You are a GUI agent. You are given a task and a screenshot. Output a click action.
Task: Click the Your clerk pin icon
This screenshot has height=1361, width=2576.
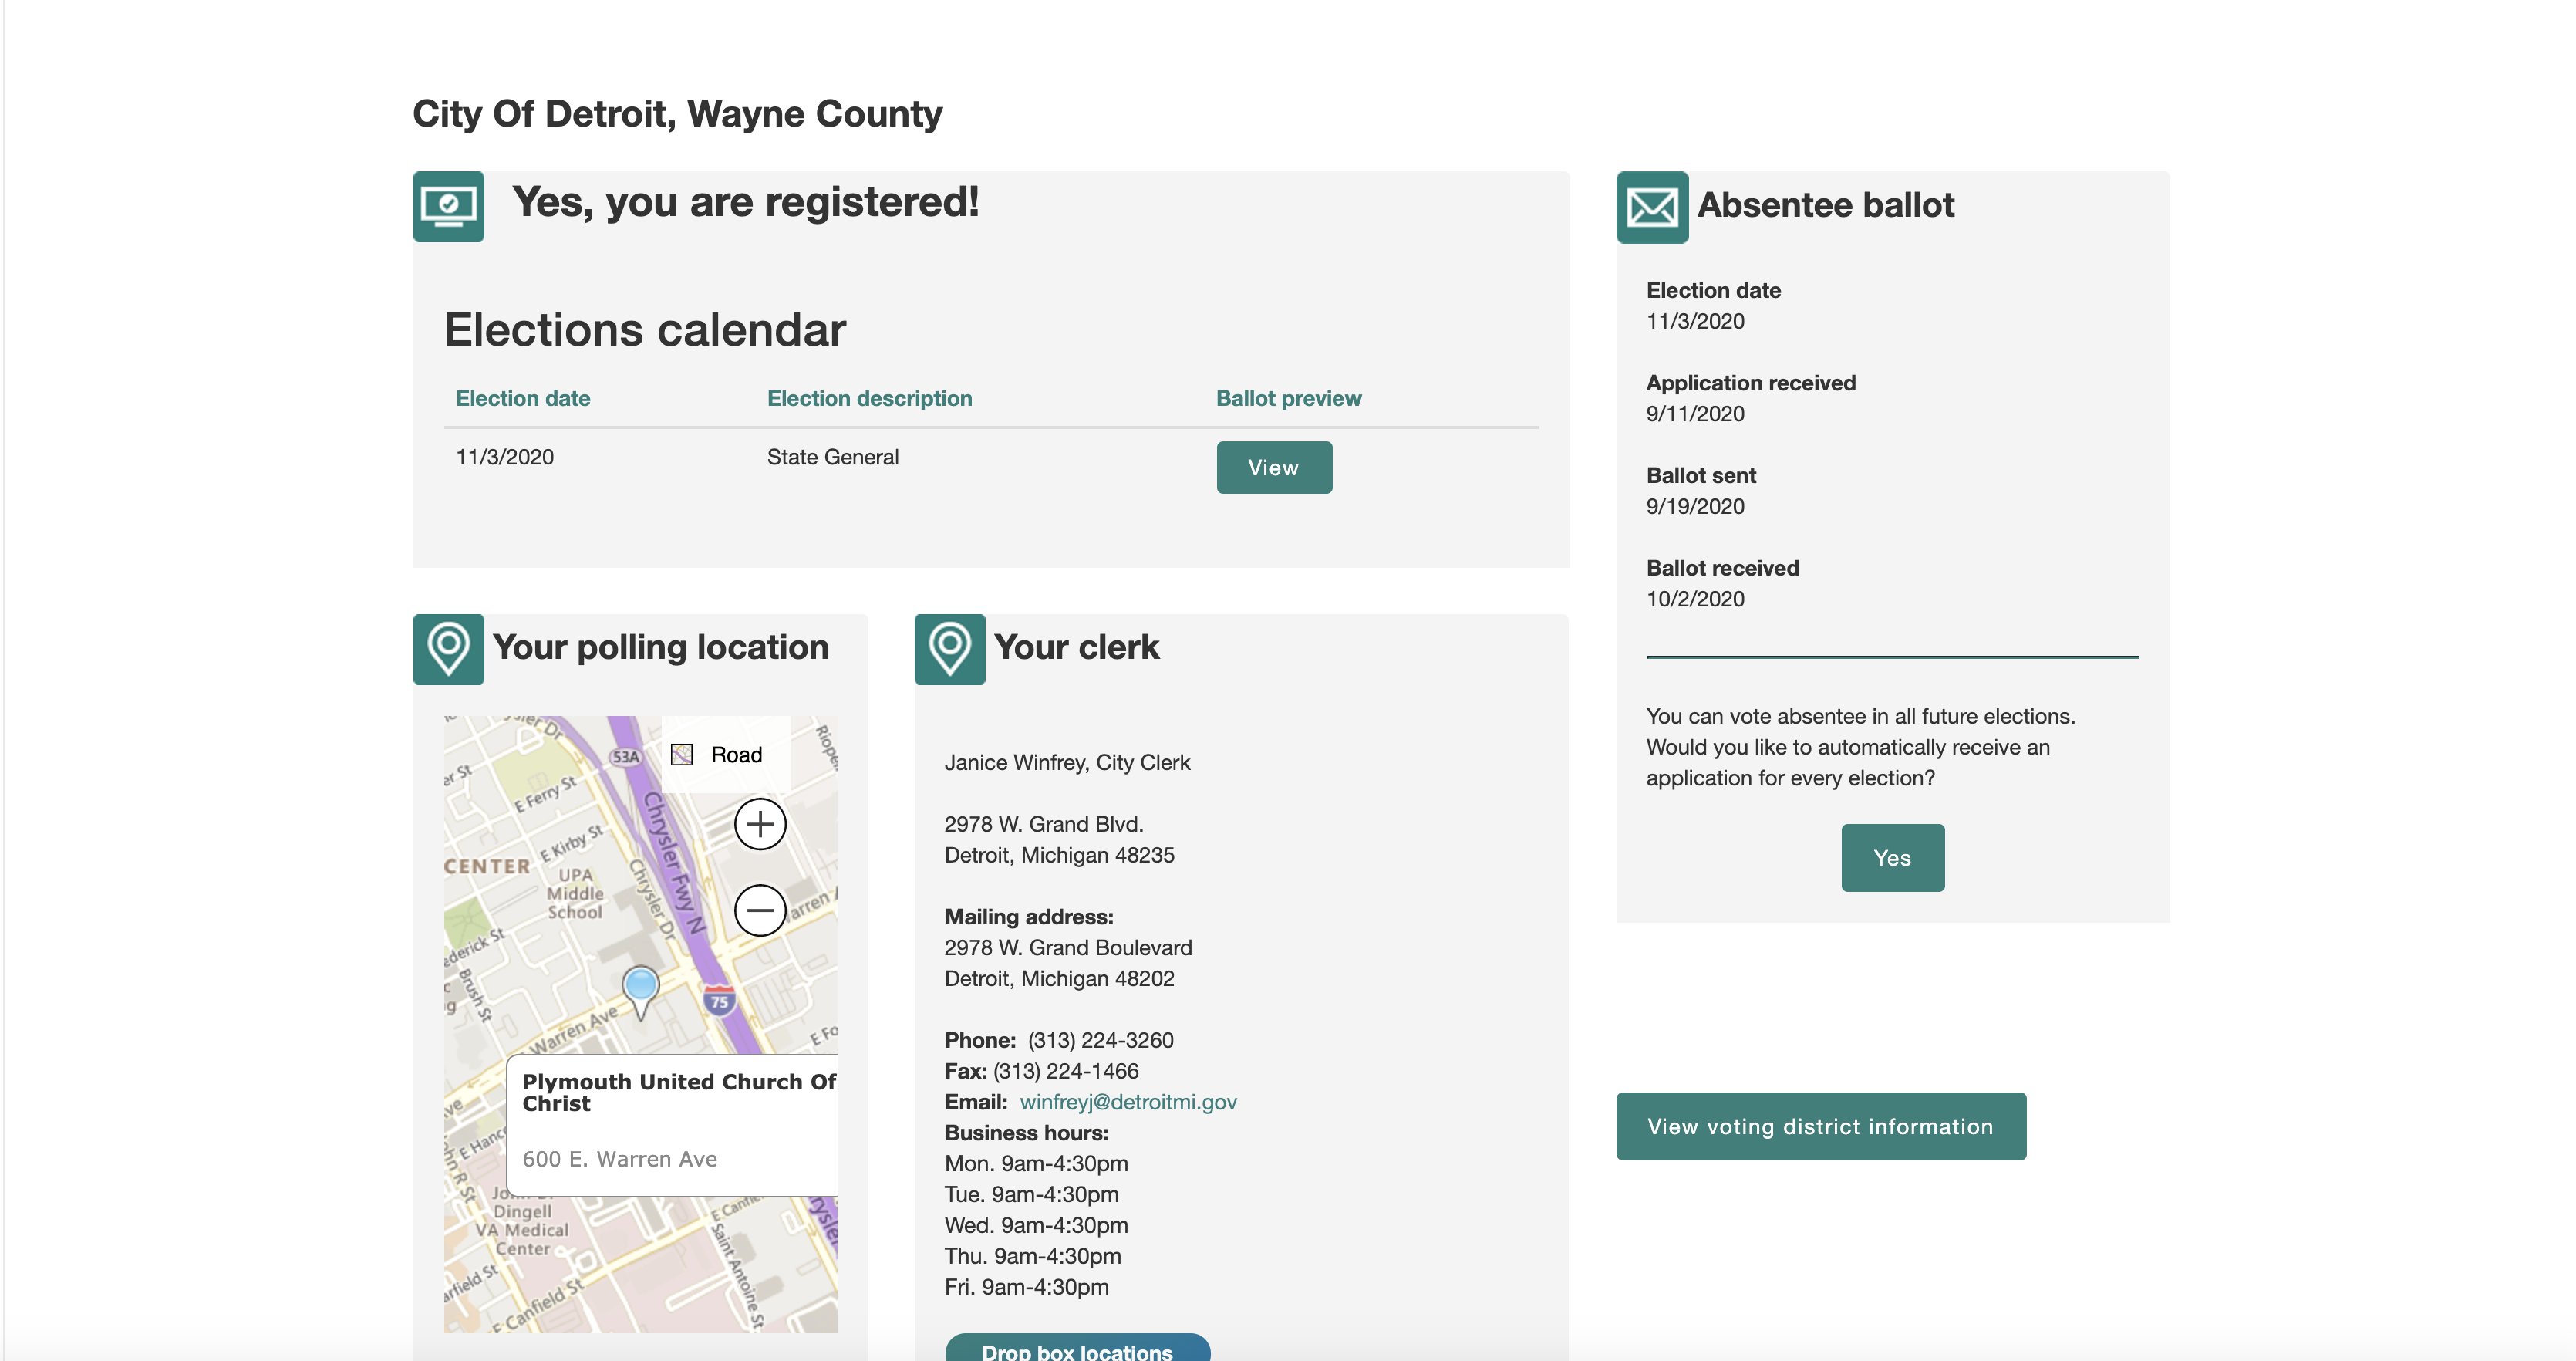(x=949, y=648)
